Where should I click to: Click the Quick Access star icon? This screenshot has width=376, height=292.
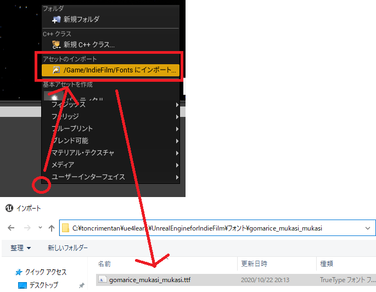tap(19, 272)
